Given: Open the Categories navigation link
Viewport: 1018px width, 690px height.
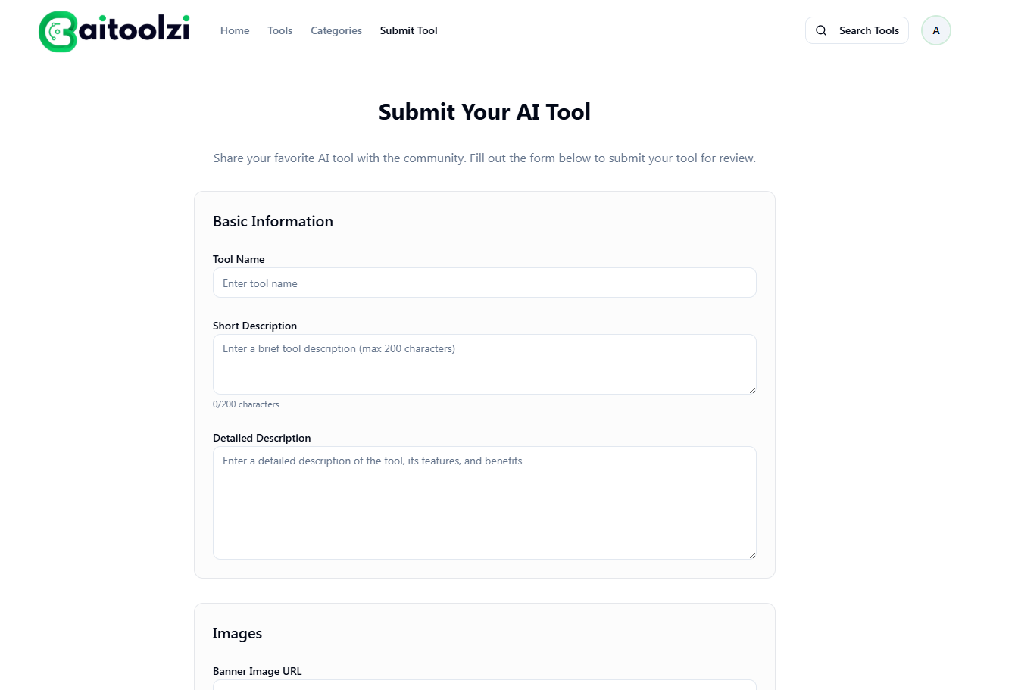Looking at the screenshot, I should point(336,30).
